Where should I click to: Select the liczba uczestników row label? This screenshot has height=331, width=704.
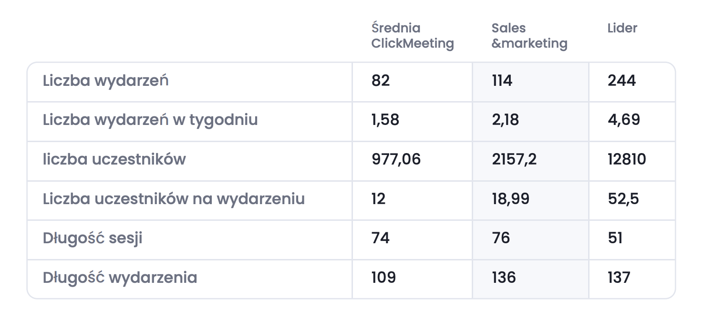(x=114, y=159)
